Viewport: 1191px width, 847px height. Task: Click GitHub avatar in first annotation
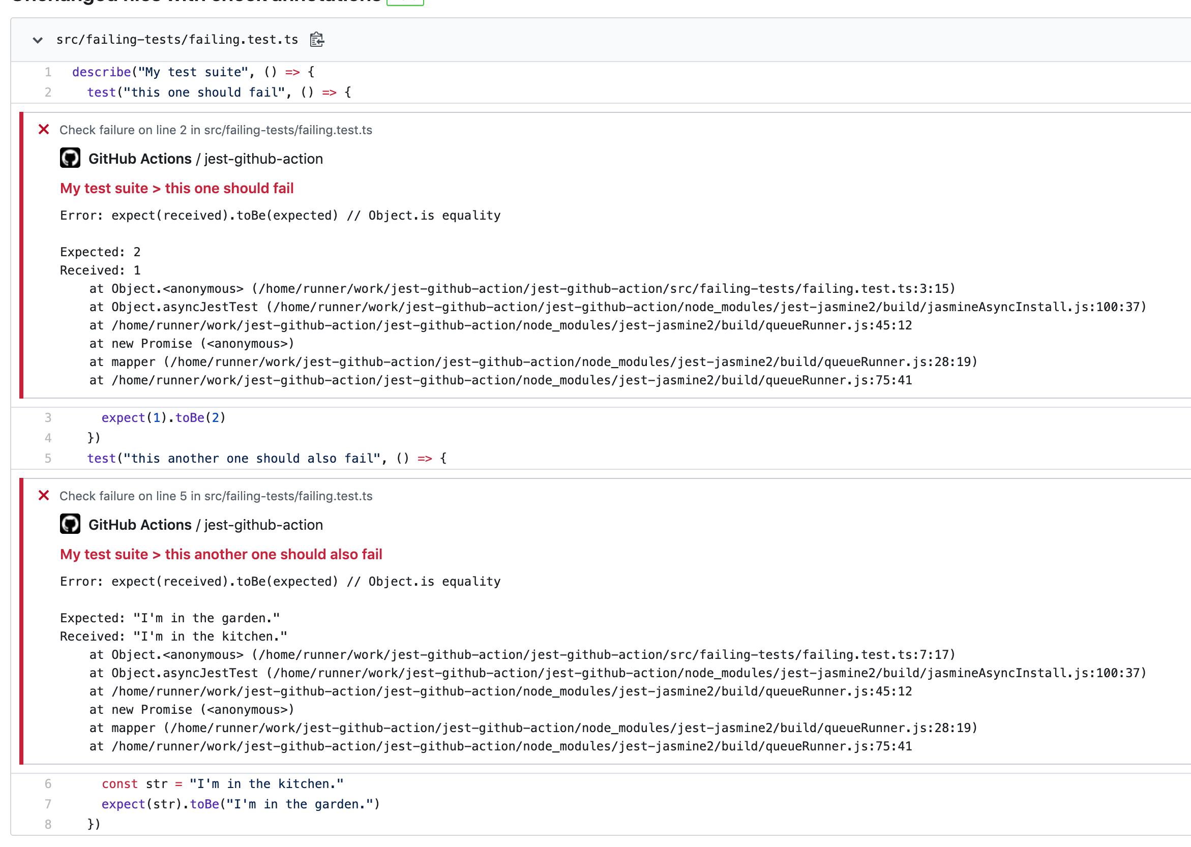(70, 158)
